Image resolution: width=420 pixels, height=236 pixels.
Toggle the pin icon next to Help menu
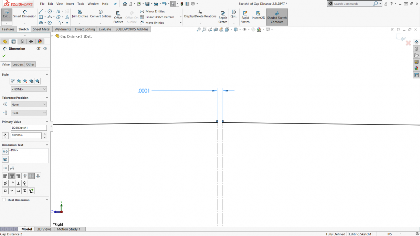(116, 4)
